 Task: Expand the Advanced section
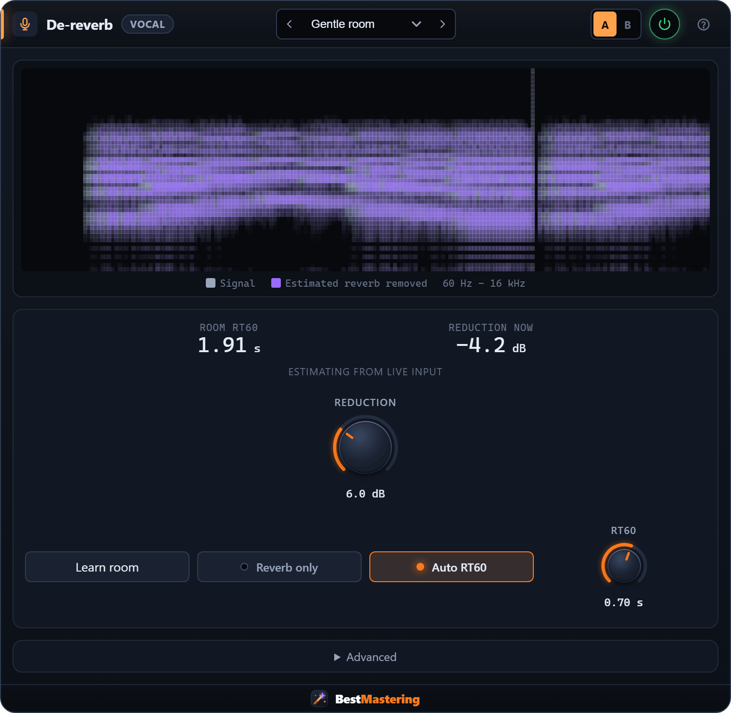(x=365, y=657)
